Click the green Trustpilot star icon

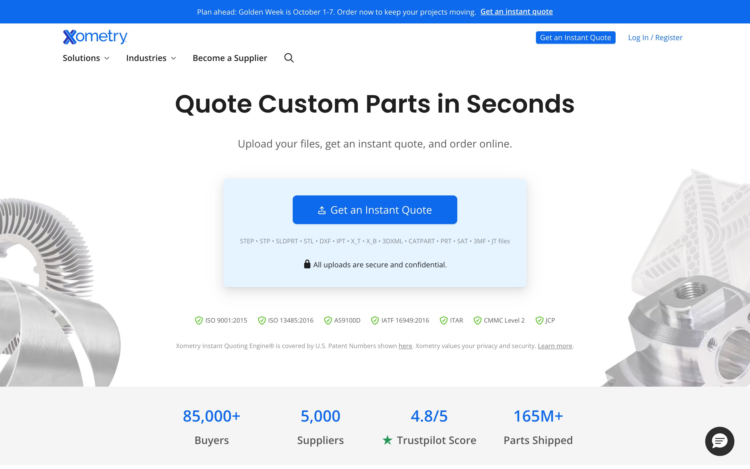pos(387,440)
